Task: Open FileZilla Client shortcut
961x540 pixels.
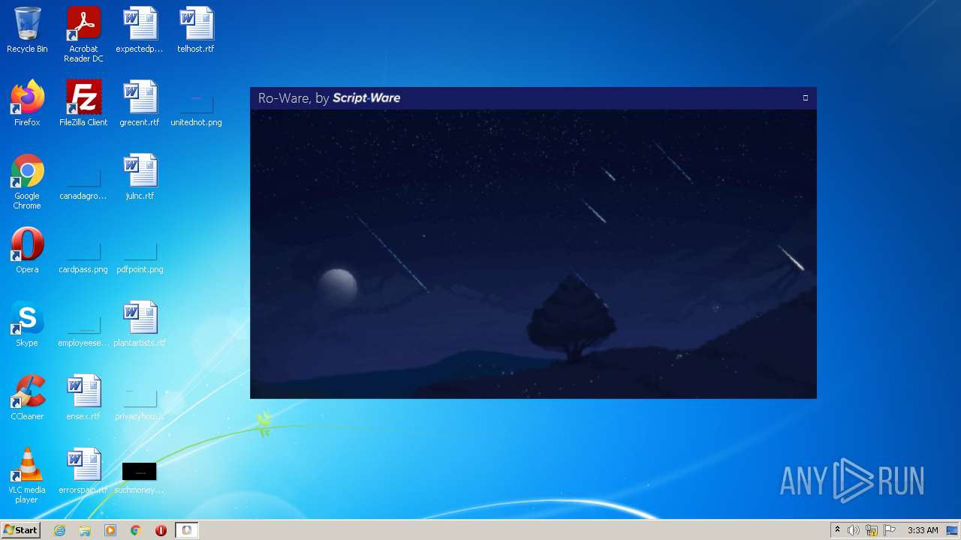Action: pyautogui.click(x=83, y=103)
